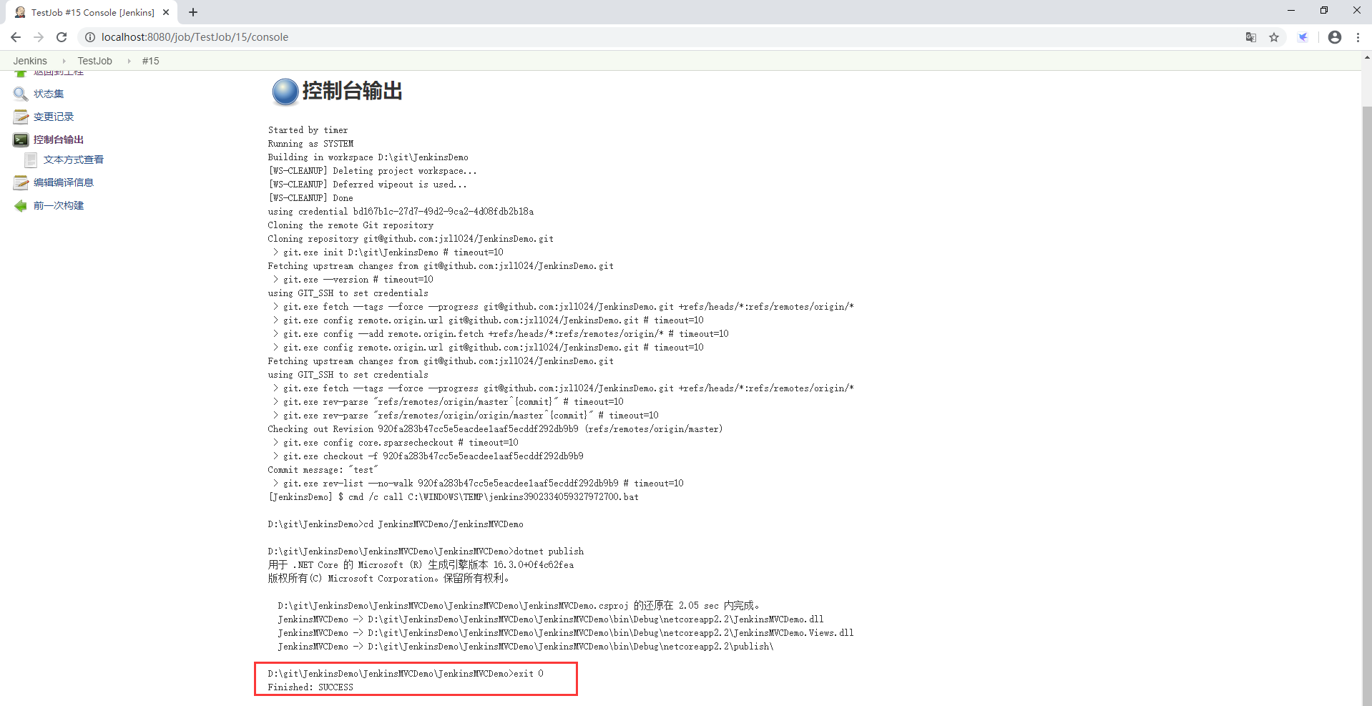
Task: Click the status magnifier icon in sidebar
Action: pyautogui.click(x=21, y=94)
